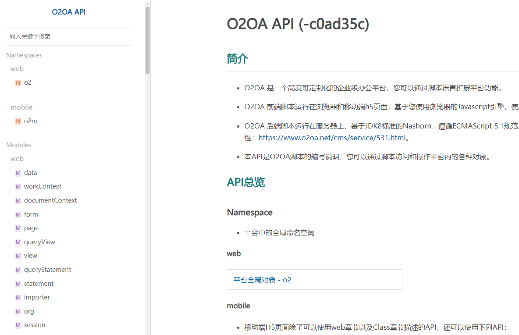Click the 简介 section heading
The width and height of the screenshot is (519, 335).
click(x=237, y=59)
